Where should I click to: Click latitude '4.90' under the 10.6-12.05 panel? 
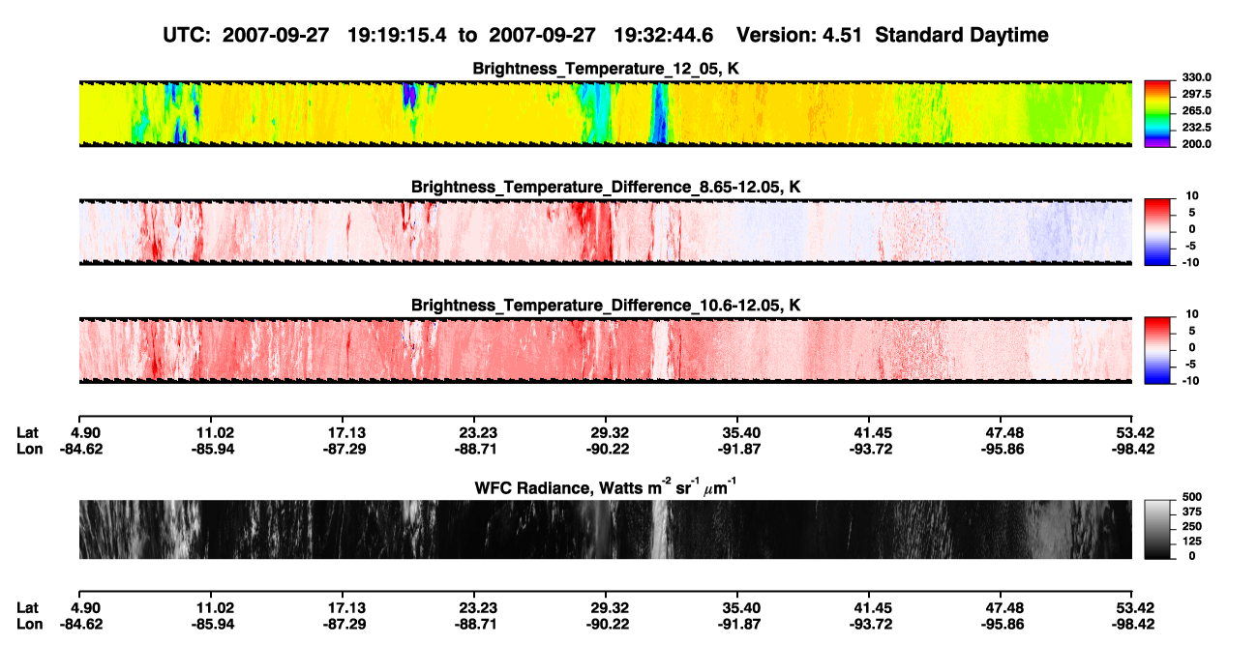pyautogui.click(x=86, y=432)
